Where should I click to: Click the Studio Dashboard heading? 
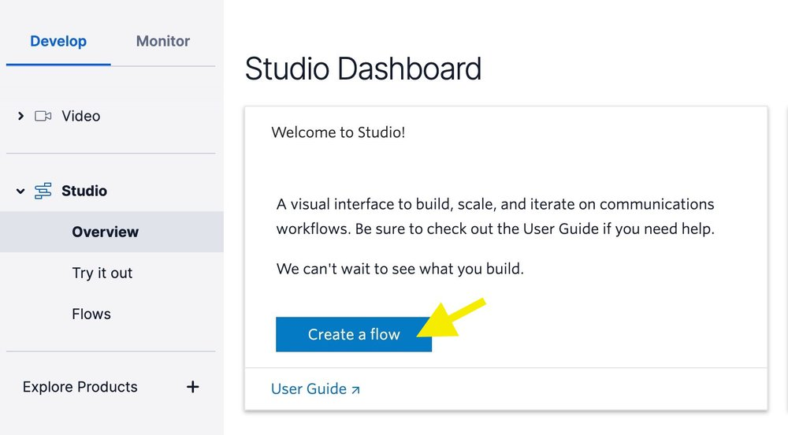362,69
